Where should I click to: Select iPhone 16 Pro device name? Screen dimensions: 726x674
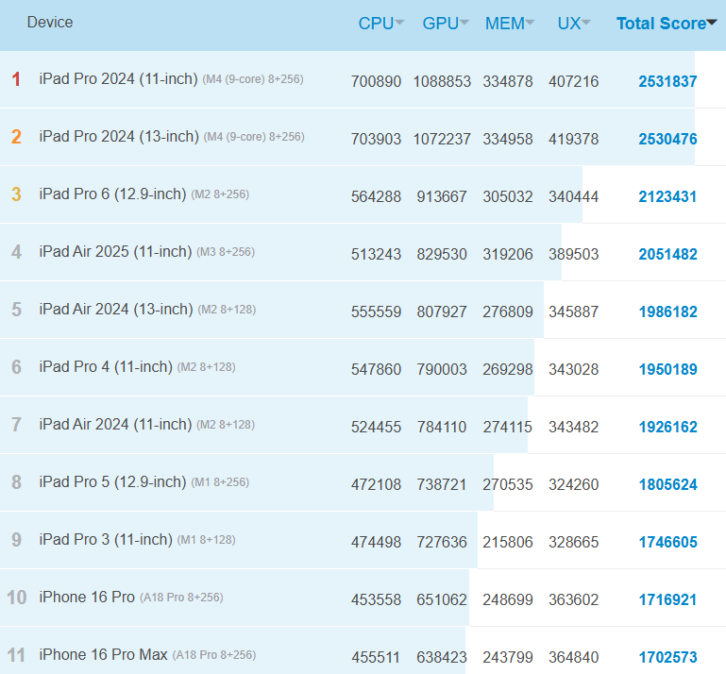87,598
